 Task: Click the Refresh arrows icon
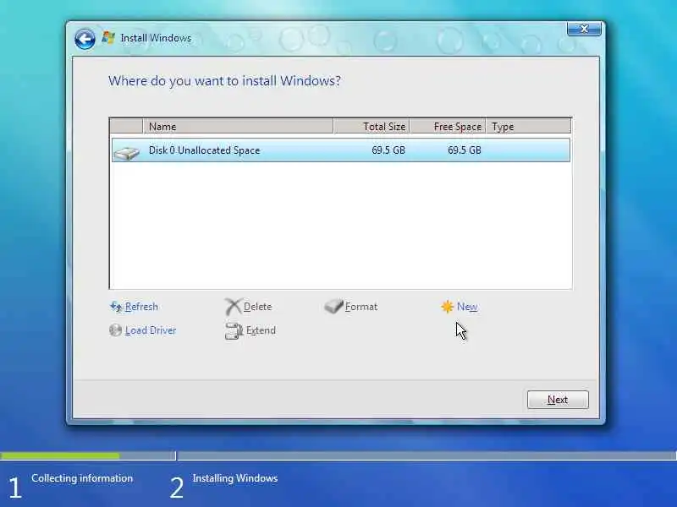click(x=116, y=307)
